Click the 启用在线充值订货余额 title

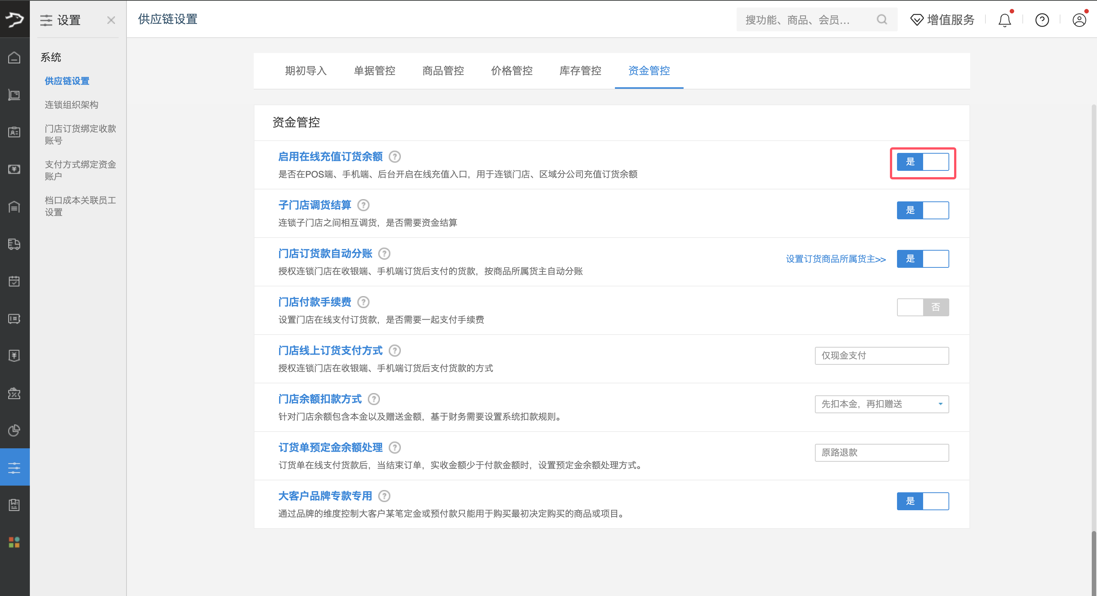(x=331, y=157)
